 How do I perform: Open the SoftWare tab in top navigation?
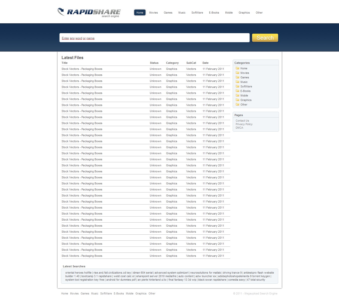coord(197,13)
